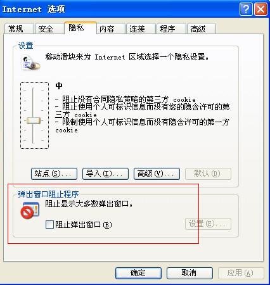The image size is (270, 285).
Task: Close the Internet 选项 dialog with X
Action: coord(260,9)
